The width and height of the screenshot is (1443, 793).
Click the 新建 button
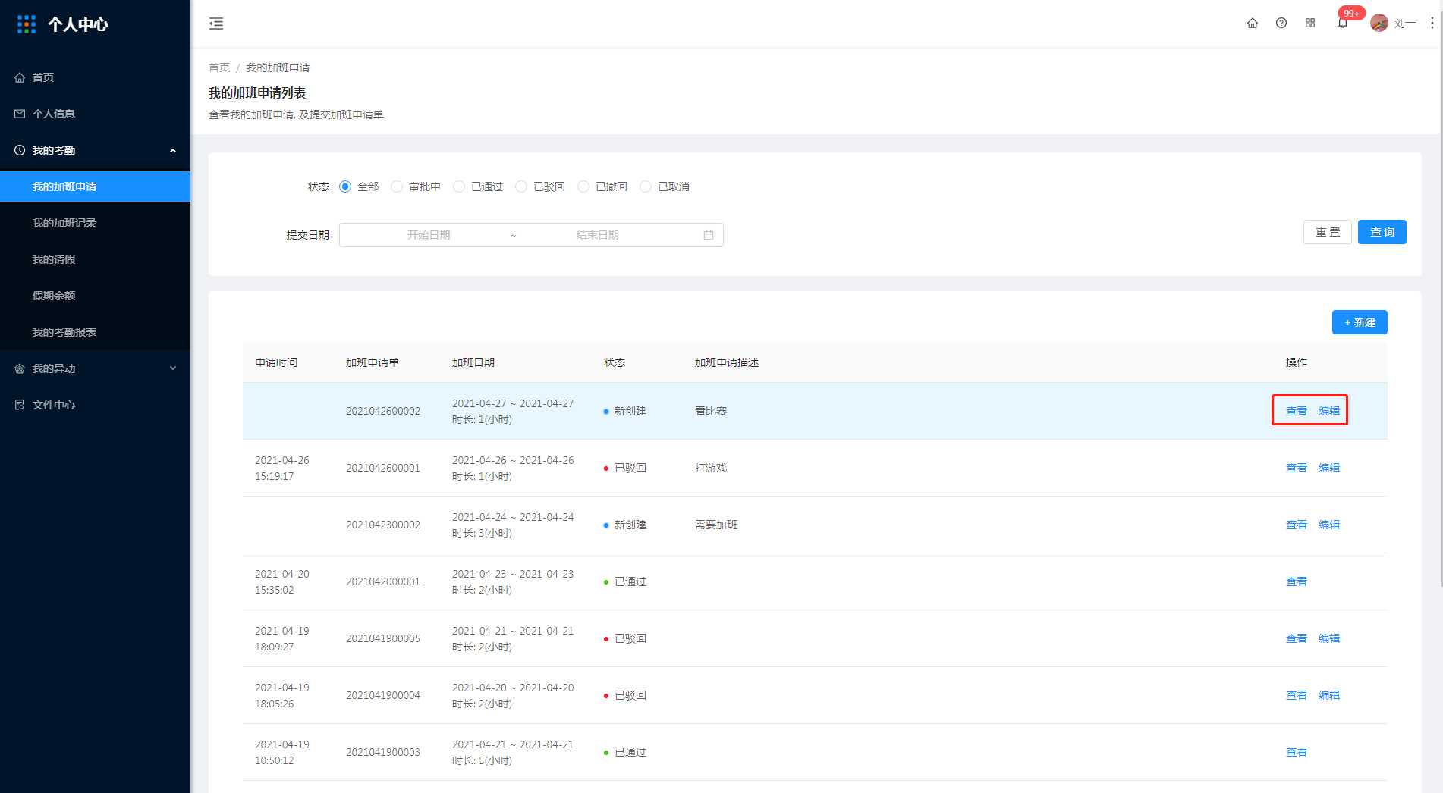pos(1360,322)
